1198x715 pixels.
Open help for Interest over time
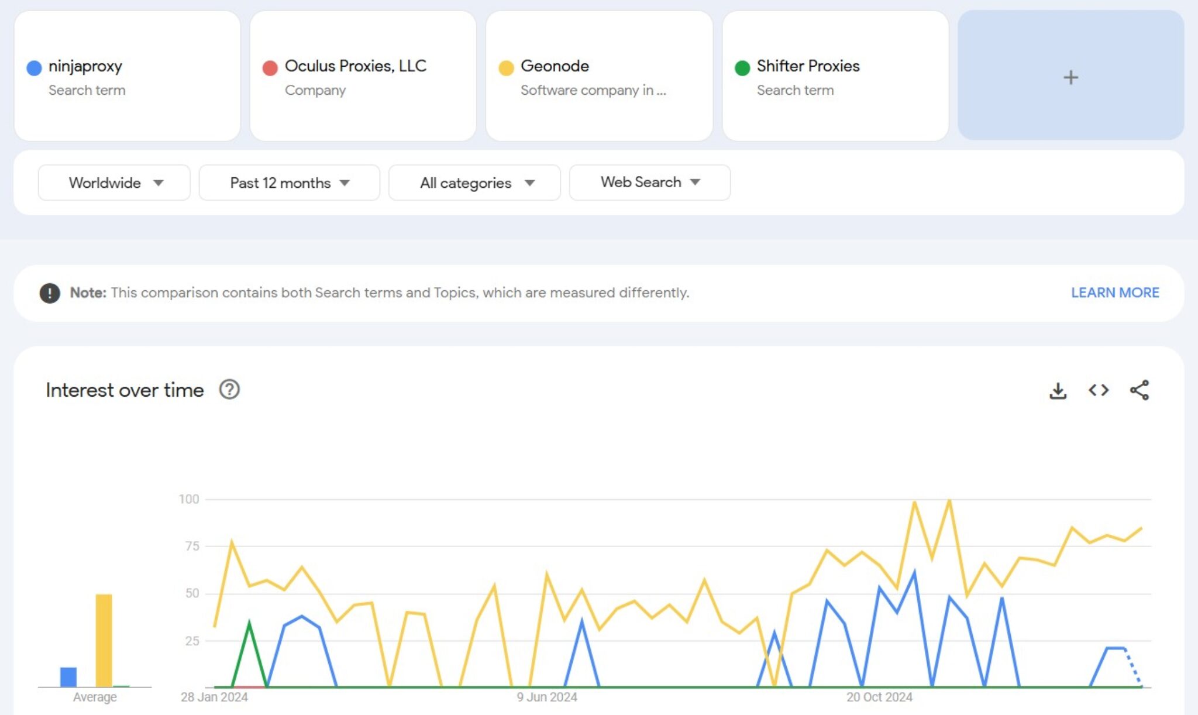[x=229, y=390]
